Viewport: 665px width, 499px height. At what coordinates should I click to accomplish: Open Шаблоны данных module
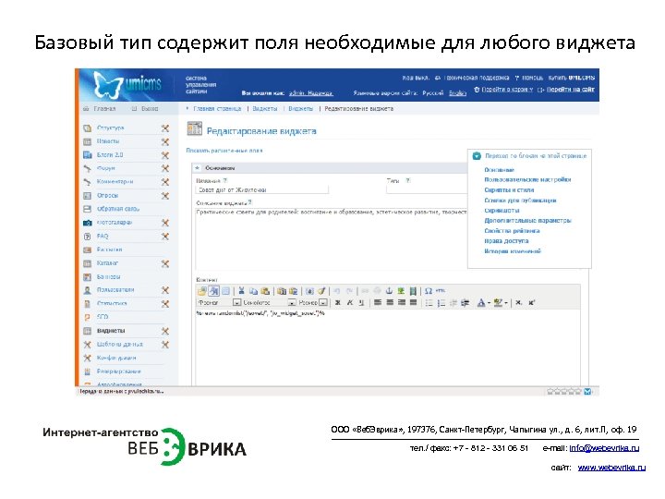[119, 344]
